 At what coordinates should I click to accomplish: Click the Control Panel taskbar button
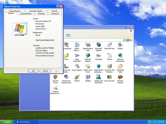coord(27,122)
